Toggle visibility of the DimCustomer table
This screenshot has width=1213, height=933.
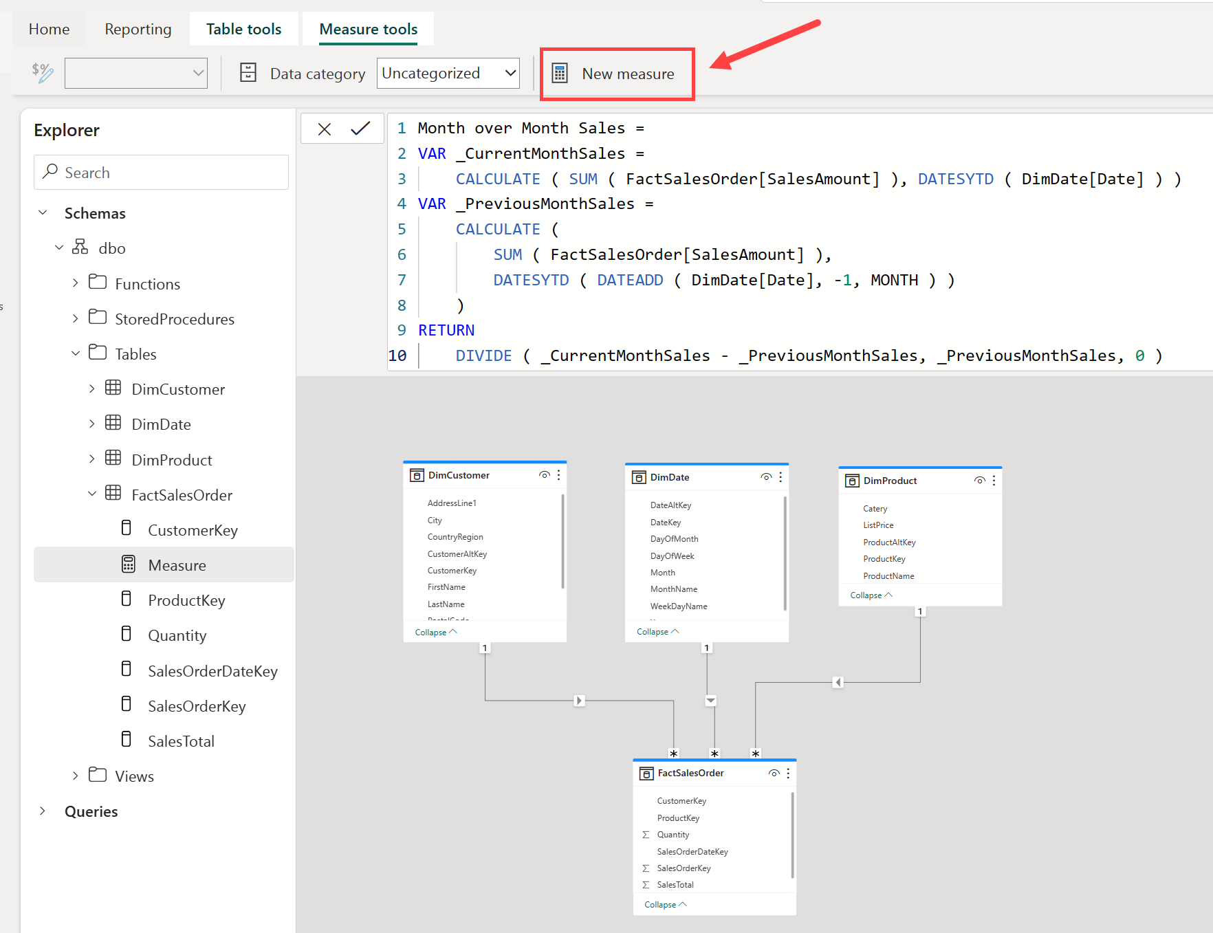(x=544, y=474)
